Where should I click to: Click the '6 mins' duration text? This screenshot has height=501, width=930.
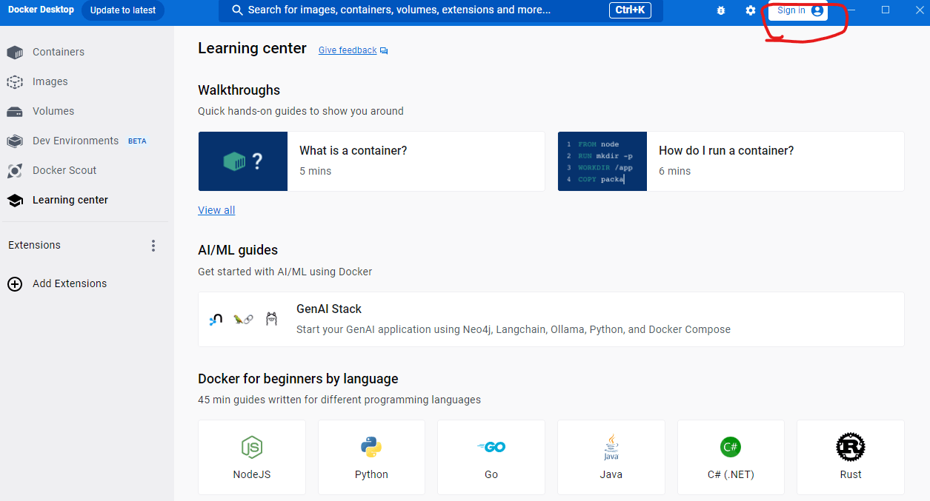pyautogui.click(x=675, y=171)
